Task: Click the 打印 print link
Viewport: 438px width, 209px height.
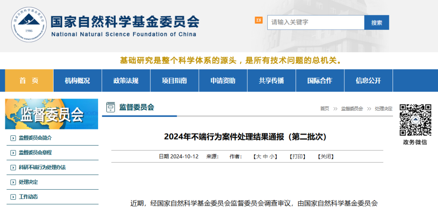Action: (x=297, y=156)
